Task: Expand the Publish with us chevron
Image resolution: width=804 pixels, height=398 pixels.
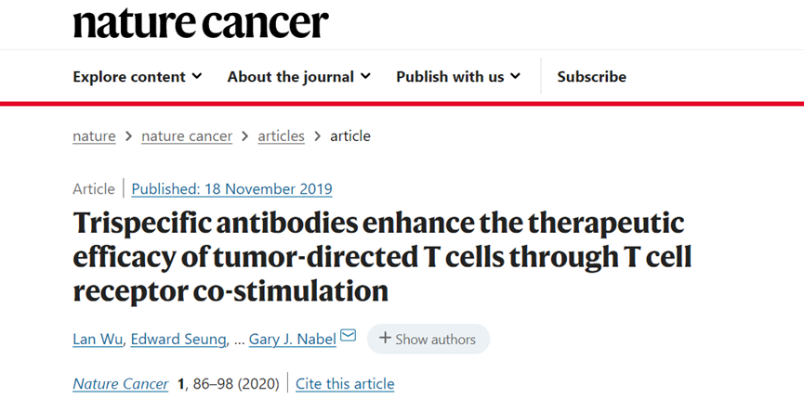Action: coord(515,76)
